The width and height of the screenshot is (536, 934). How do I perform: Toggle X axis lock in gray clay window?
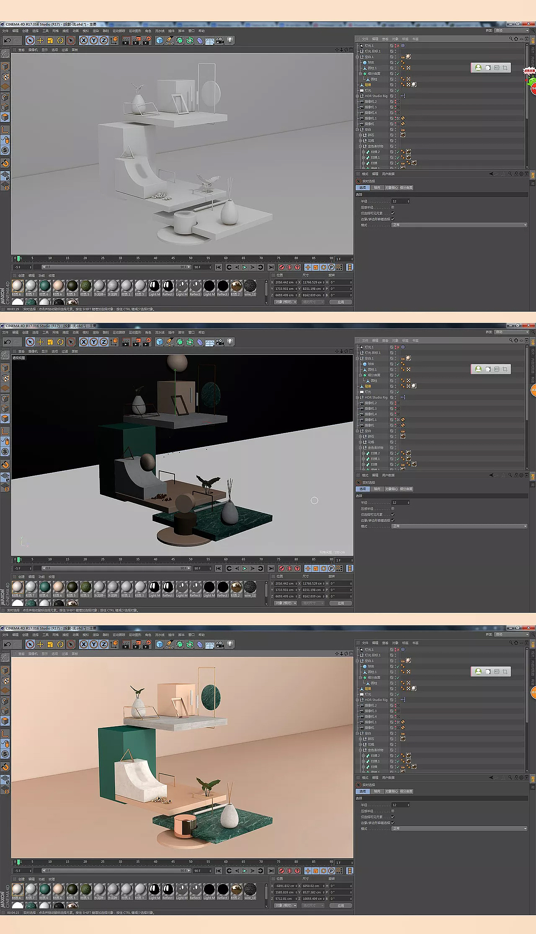pyautogui.click(x=84, y=41)
